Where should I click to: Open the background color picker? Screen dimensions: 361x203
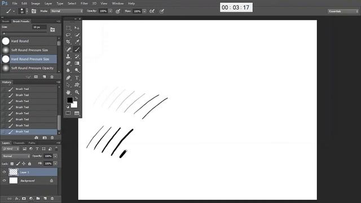pos(75,105)
